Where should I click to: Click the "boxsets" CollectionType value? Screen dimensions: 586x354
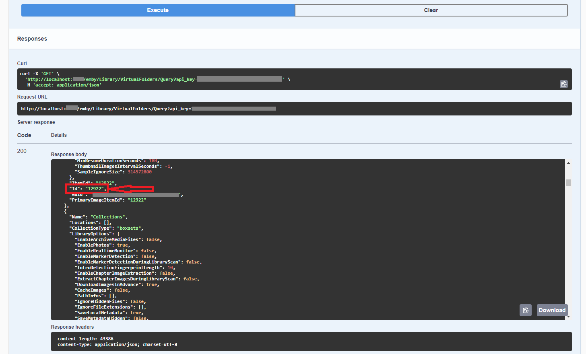coord(129,228)
